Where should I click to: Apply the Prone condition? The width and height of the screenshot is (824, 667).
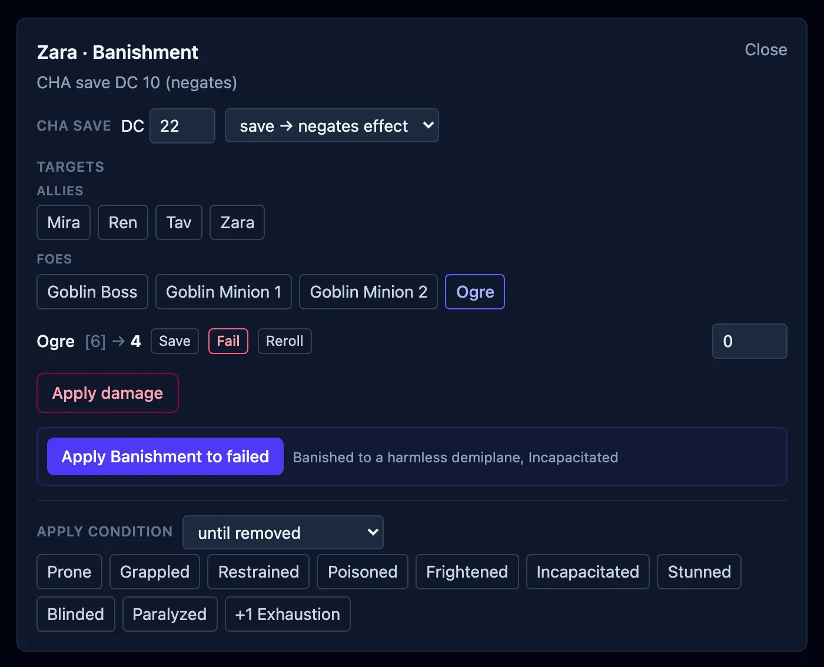(69, 572)
